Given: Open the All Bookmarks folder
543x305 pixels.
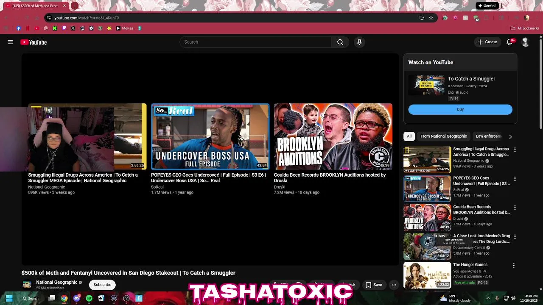Looking at the screenshot, I should coord(525,28).
